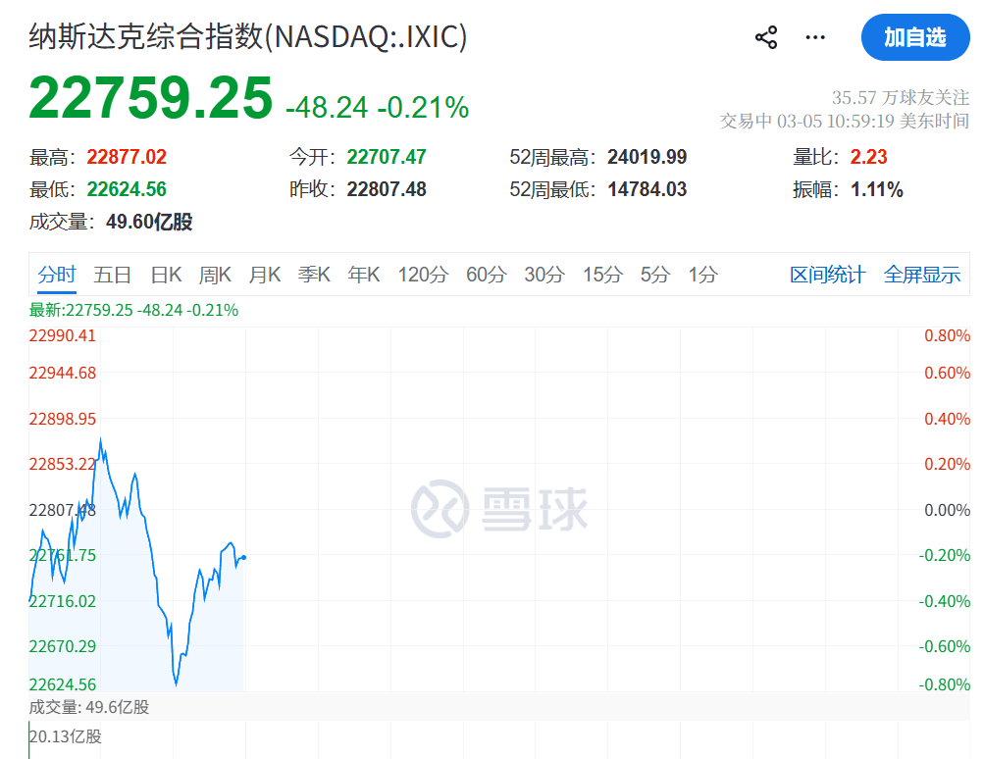Viewport: 983px width, 759px height.
Task: Click the NASDAQ index title heading
Action: pos(246,37)
